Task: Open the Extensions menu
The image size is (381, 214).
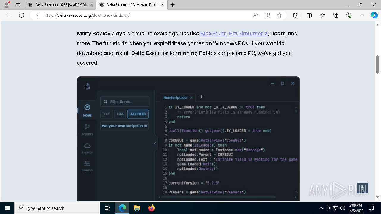Action: [x=295, y=15]
